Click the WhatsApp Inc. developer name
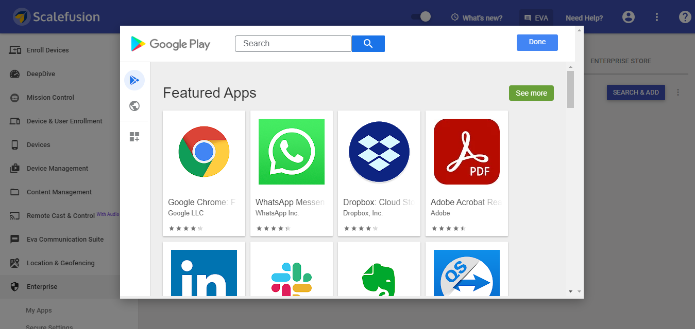This screenshot has width=695, height=329. tap(277, 213)
